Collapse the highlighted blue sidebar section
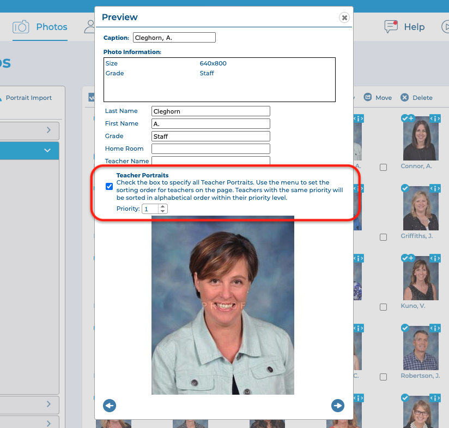 47,150
